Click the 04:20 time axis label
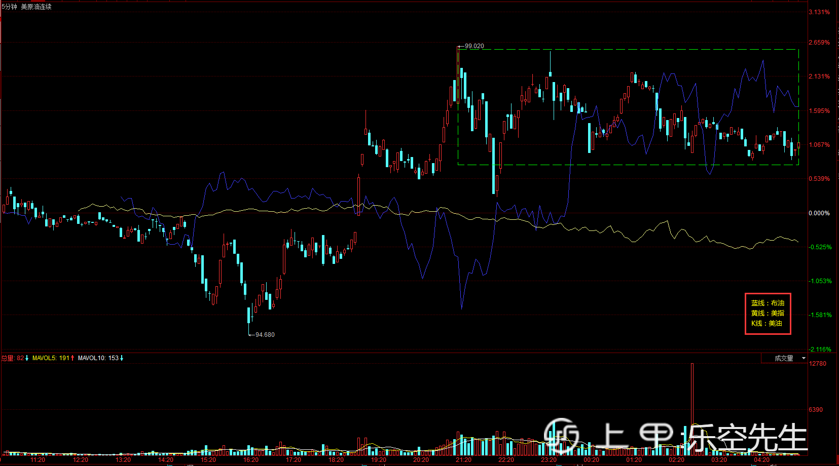The width and height of the screenshot is (839, 466). tap(761, 460)
